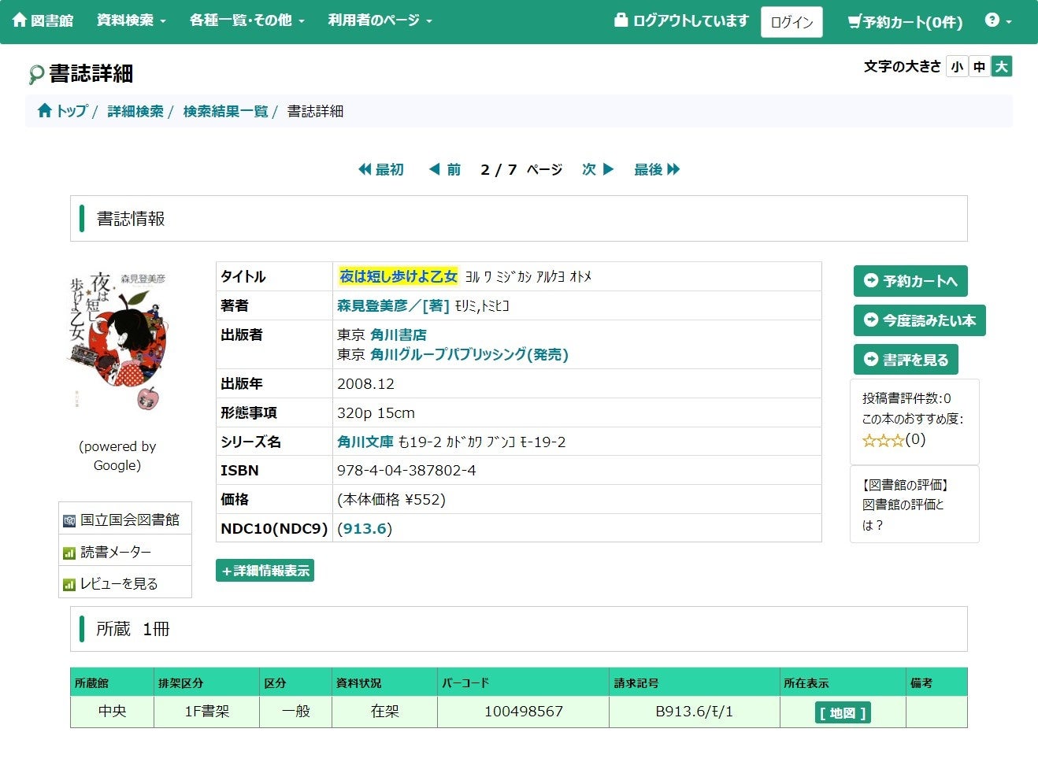
Task: Open the 予約カート(0件) cart icon
Action: coord(854,22)
